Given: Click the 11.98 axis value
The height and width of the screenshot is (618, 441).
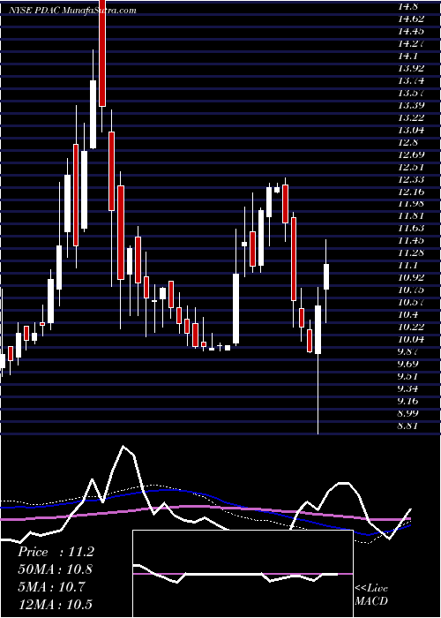Looking at the screenshot, I should tap(411, 203).
